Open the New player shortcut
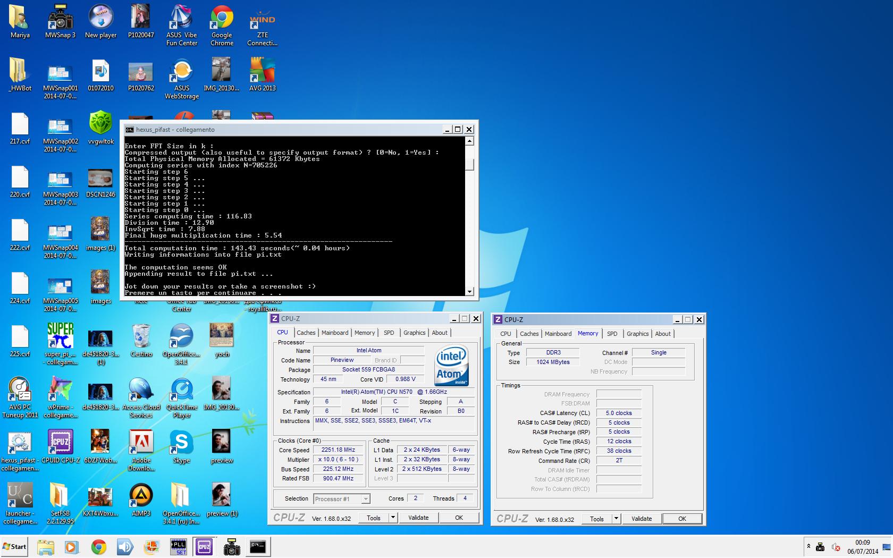The width and height of the screenshot is (893, 558). click(x=100, y=21)
